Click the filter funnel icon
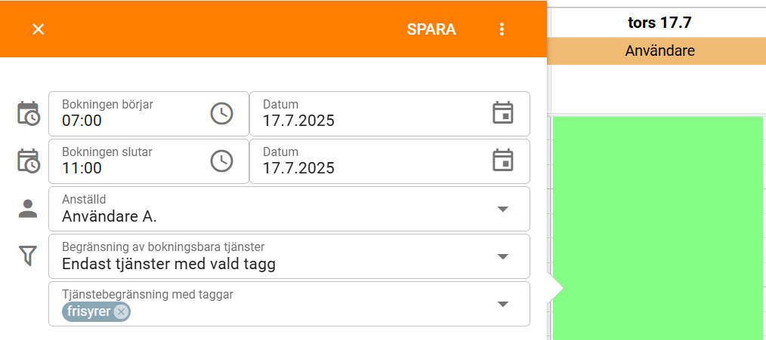The width and height of the screenshot is (766, 340). point(28,256)
